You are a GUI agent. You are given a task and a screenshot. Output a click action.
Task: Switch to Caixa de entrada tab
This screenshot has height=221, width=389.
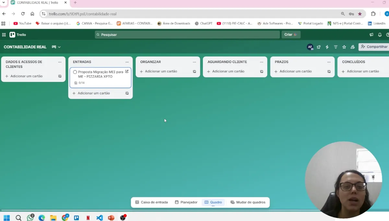[151, 202]
